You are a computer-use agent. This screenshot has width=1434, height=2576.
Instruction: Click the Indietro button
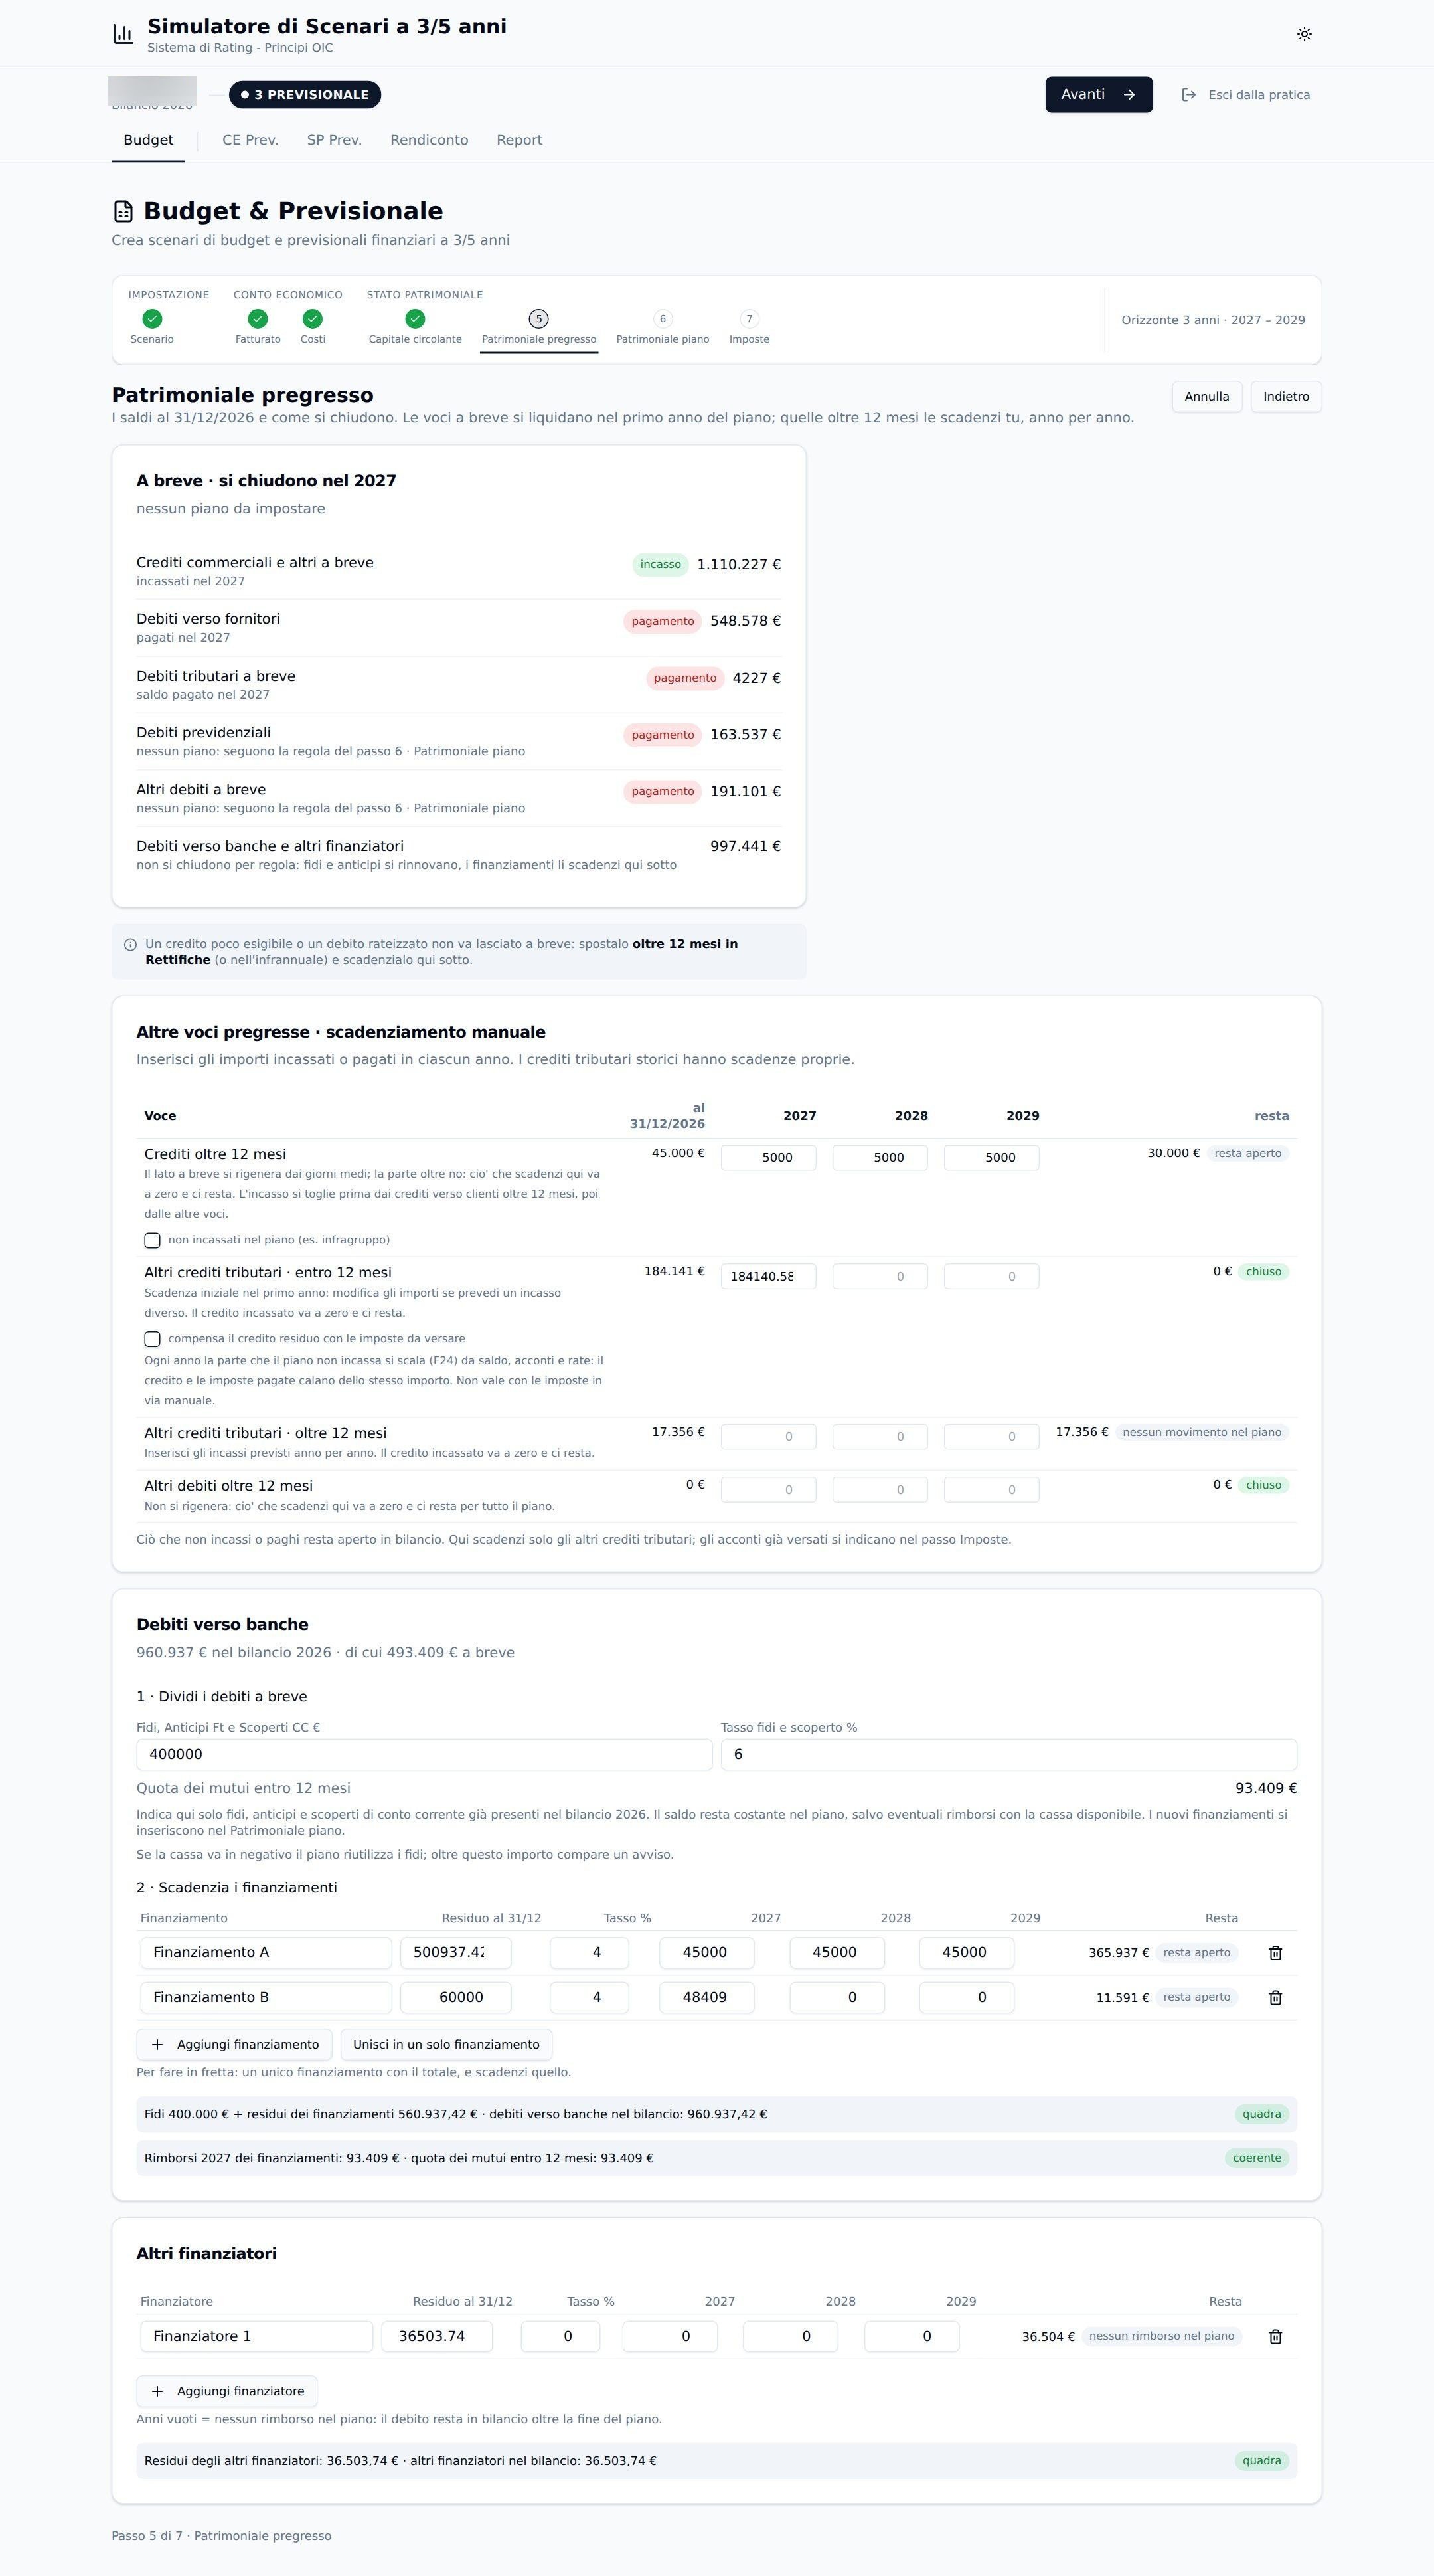pos(1285,397)
